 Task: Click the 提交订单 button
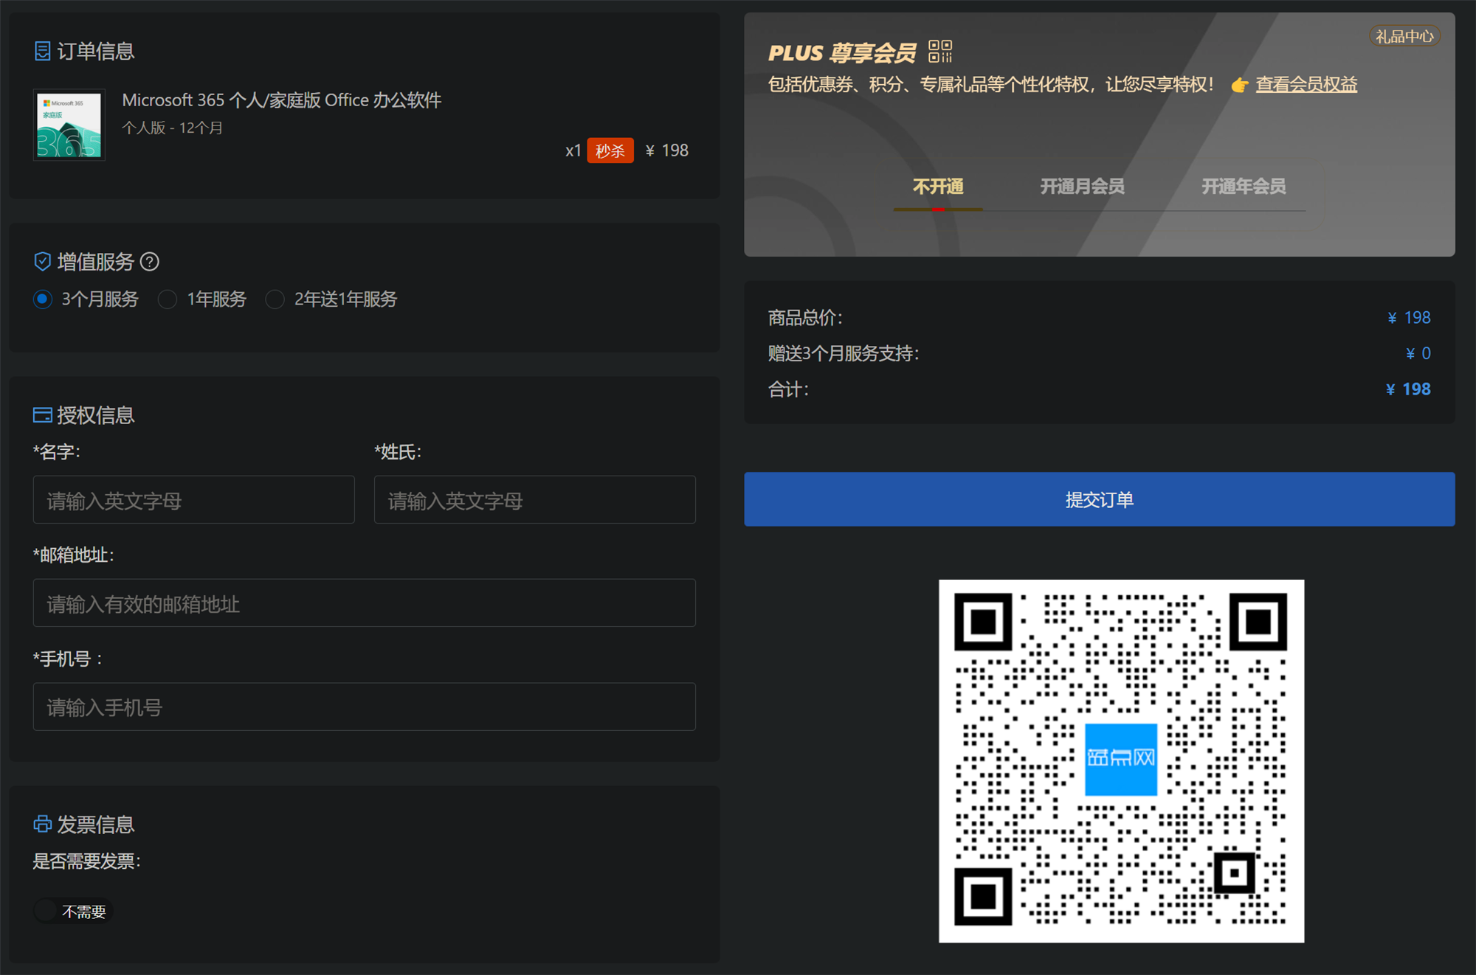pos(1100,499)
